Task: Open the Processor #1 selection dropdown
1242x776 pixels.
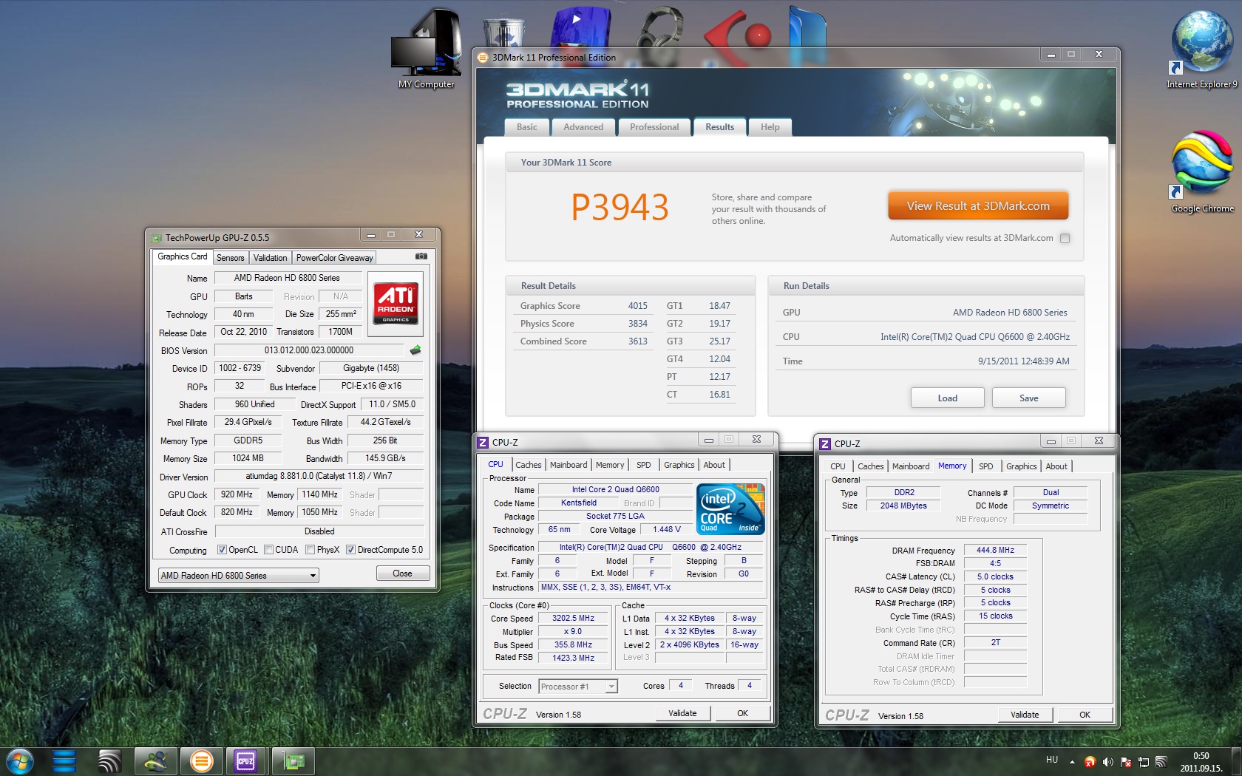Action: 578,687
